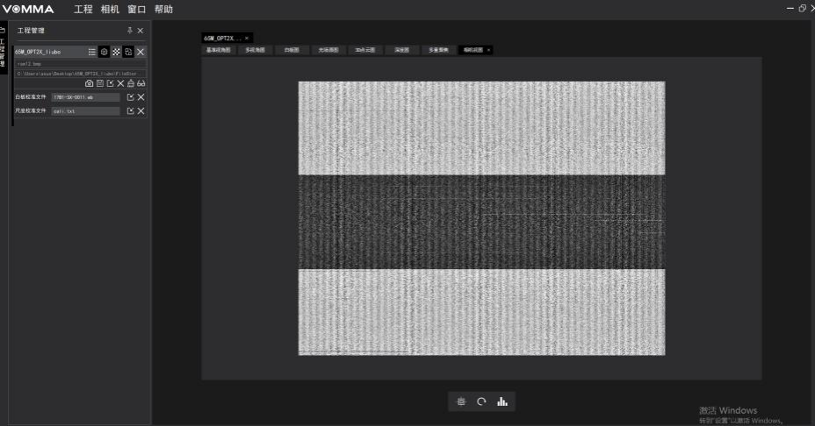Viewport: 815px width, 426px height.
Task: Open the gear settings for 65M_OPT2X_liubo
Action: 105,53
